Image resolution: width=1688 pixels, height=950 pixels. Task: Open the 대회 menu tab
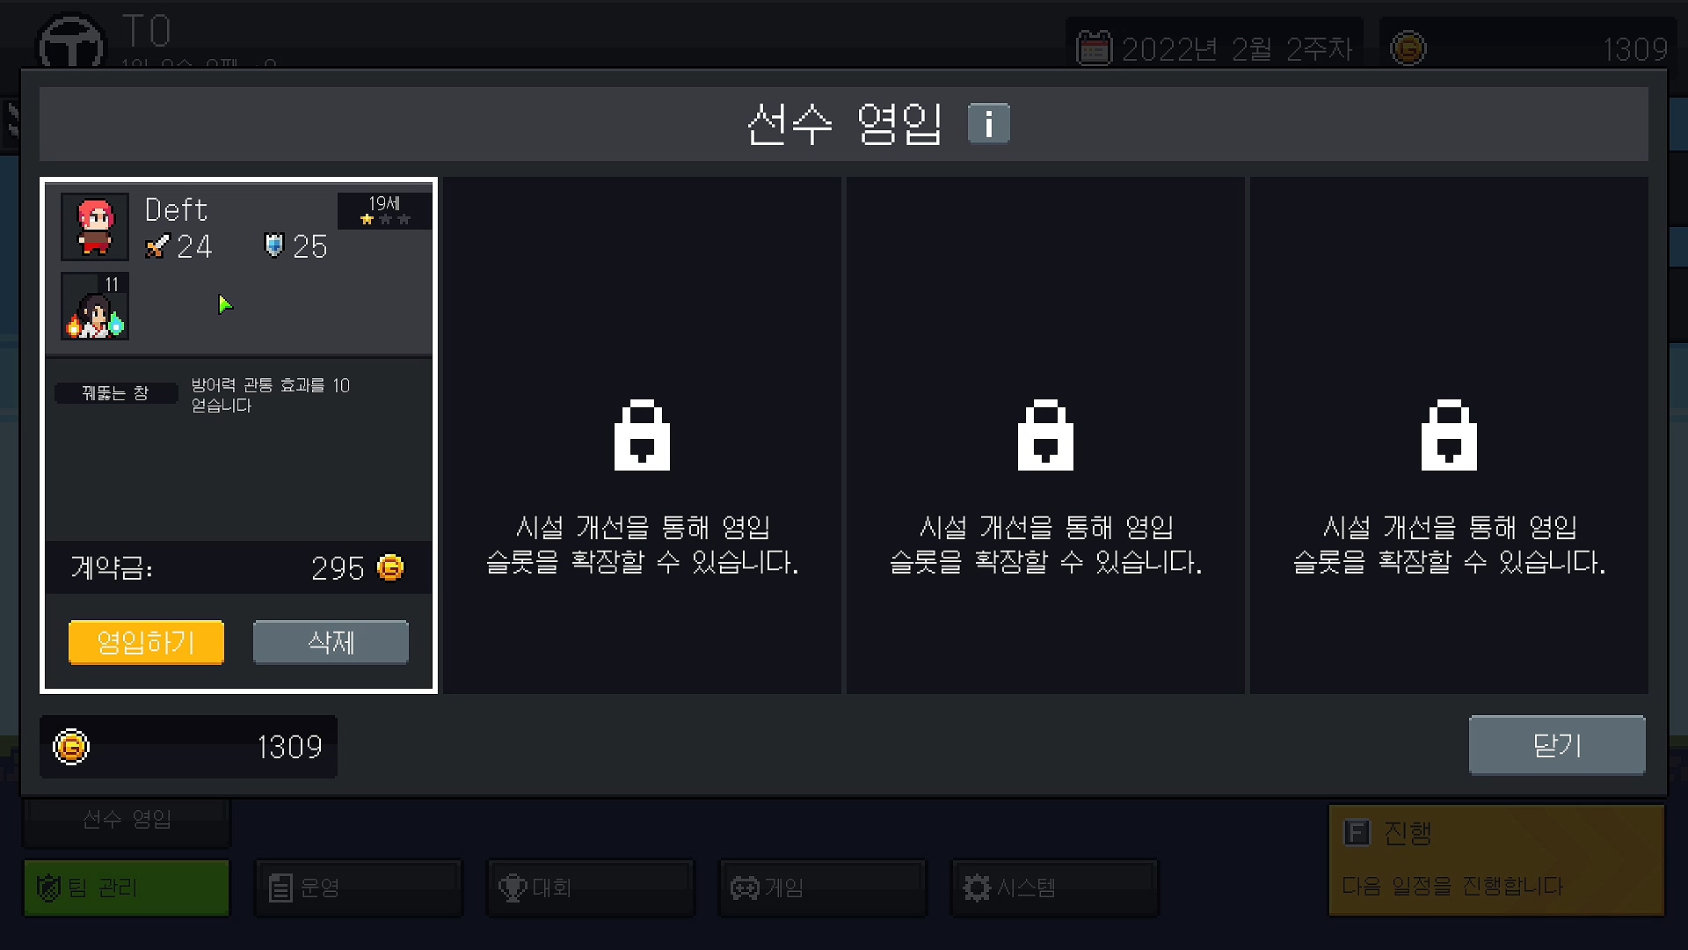pos(591,888)
